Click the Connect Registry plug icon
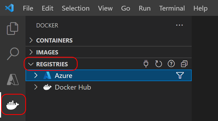 pyautogui.click(x=146, y=64)
